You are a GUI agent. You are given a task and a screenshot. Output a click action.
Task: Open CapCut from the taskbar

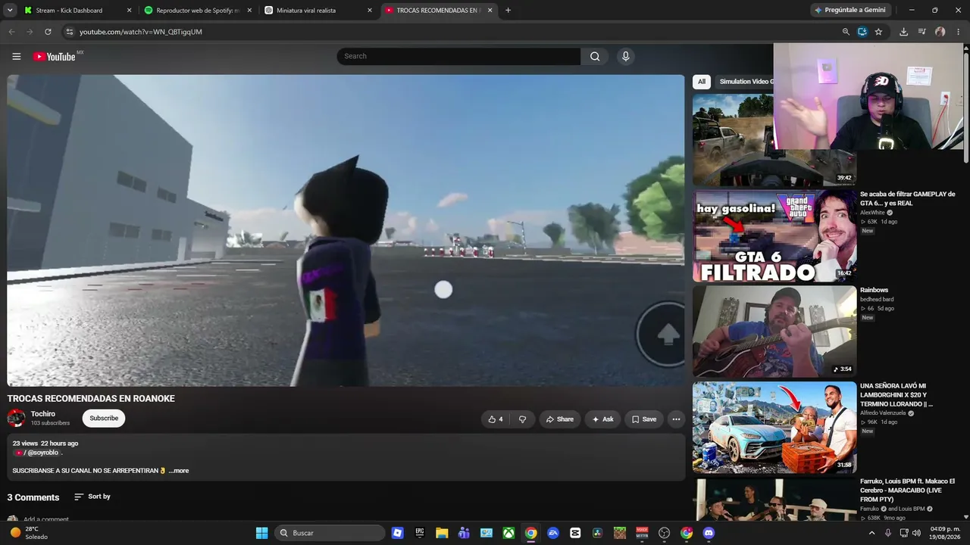tap(575, 533)
